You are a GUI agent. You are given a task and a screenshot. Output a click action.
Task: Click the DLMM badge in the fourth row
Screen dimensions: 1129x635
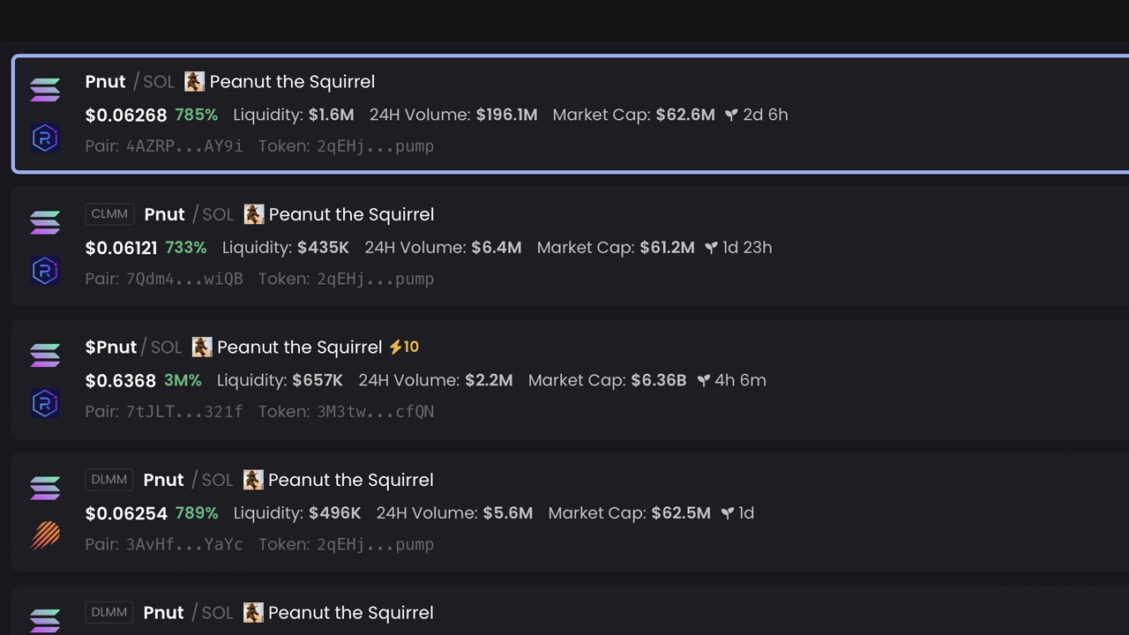pos(109,480)
